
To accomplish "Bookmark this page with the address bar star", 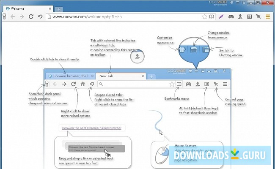I will 204,17.
